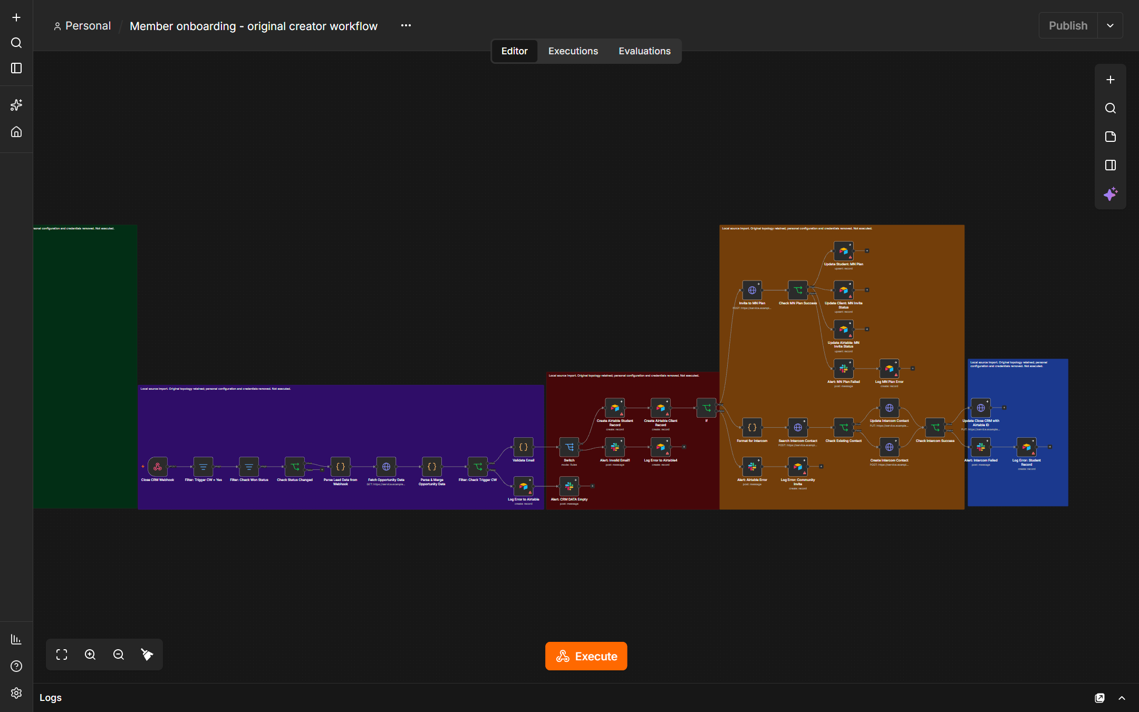The height and width of the screenshot is (712, 1139).
Task: Zoom out on the canvas
Action: tap(119, 655)
